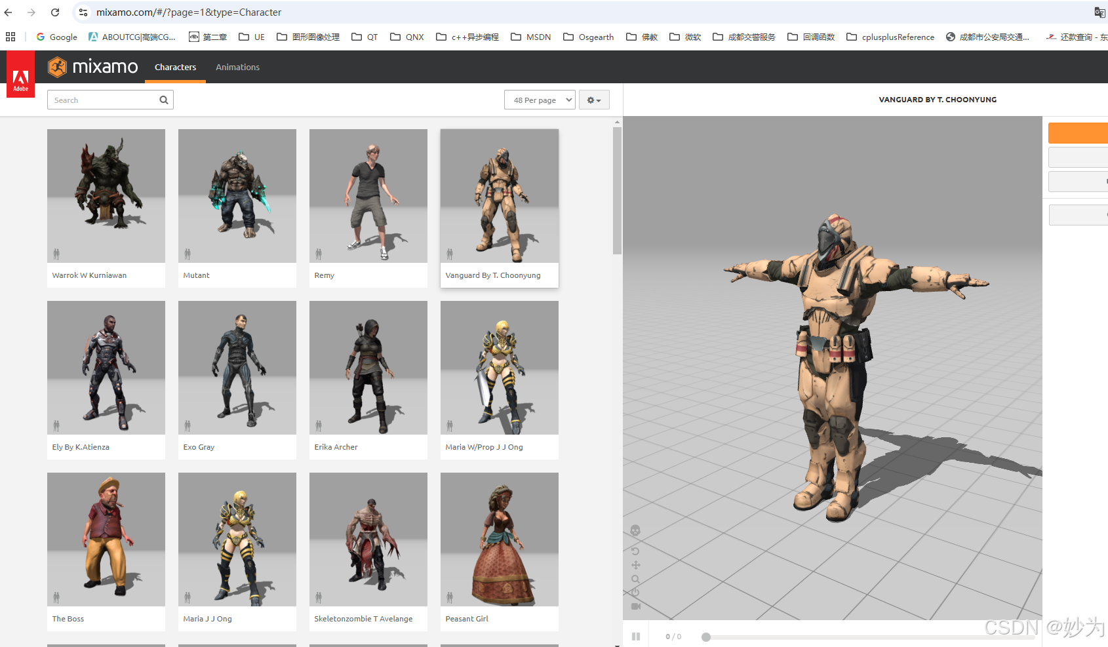View site information icon in address bar
This screenshot has height=647, width=1108.
tap(83, 12)
